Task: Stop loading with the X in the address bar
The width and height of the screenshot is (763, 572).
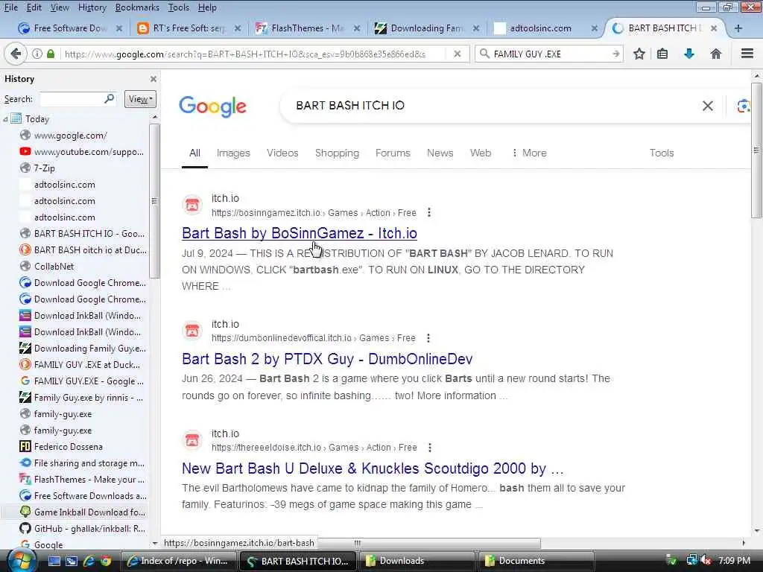Action: (x=457, y=54)
